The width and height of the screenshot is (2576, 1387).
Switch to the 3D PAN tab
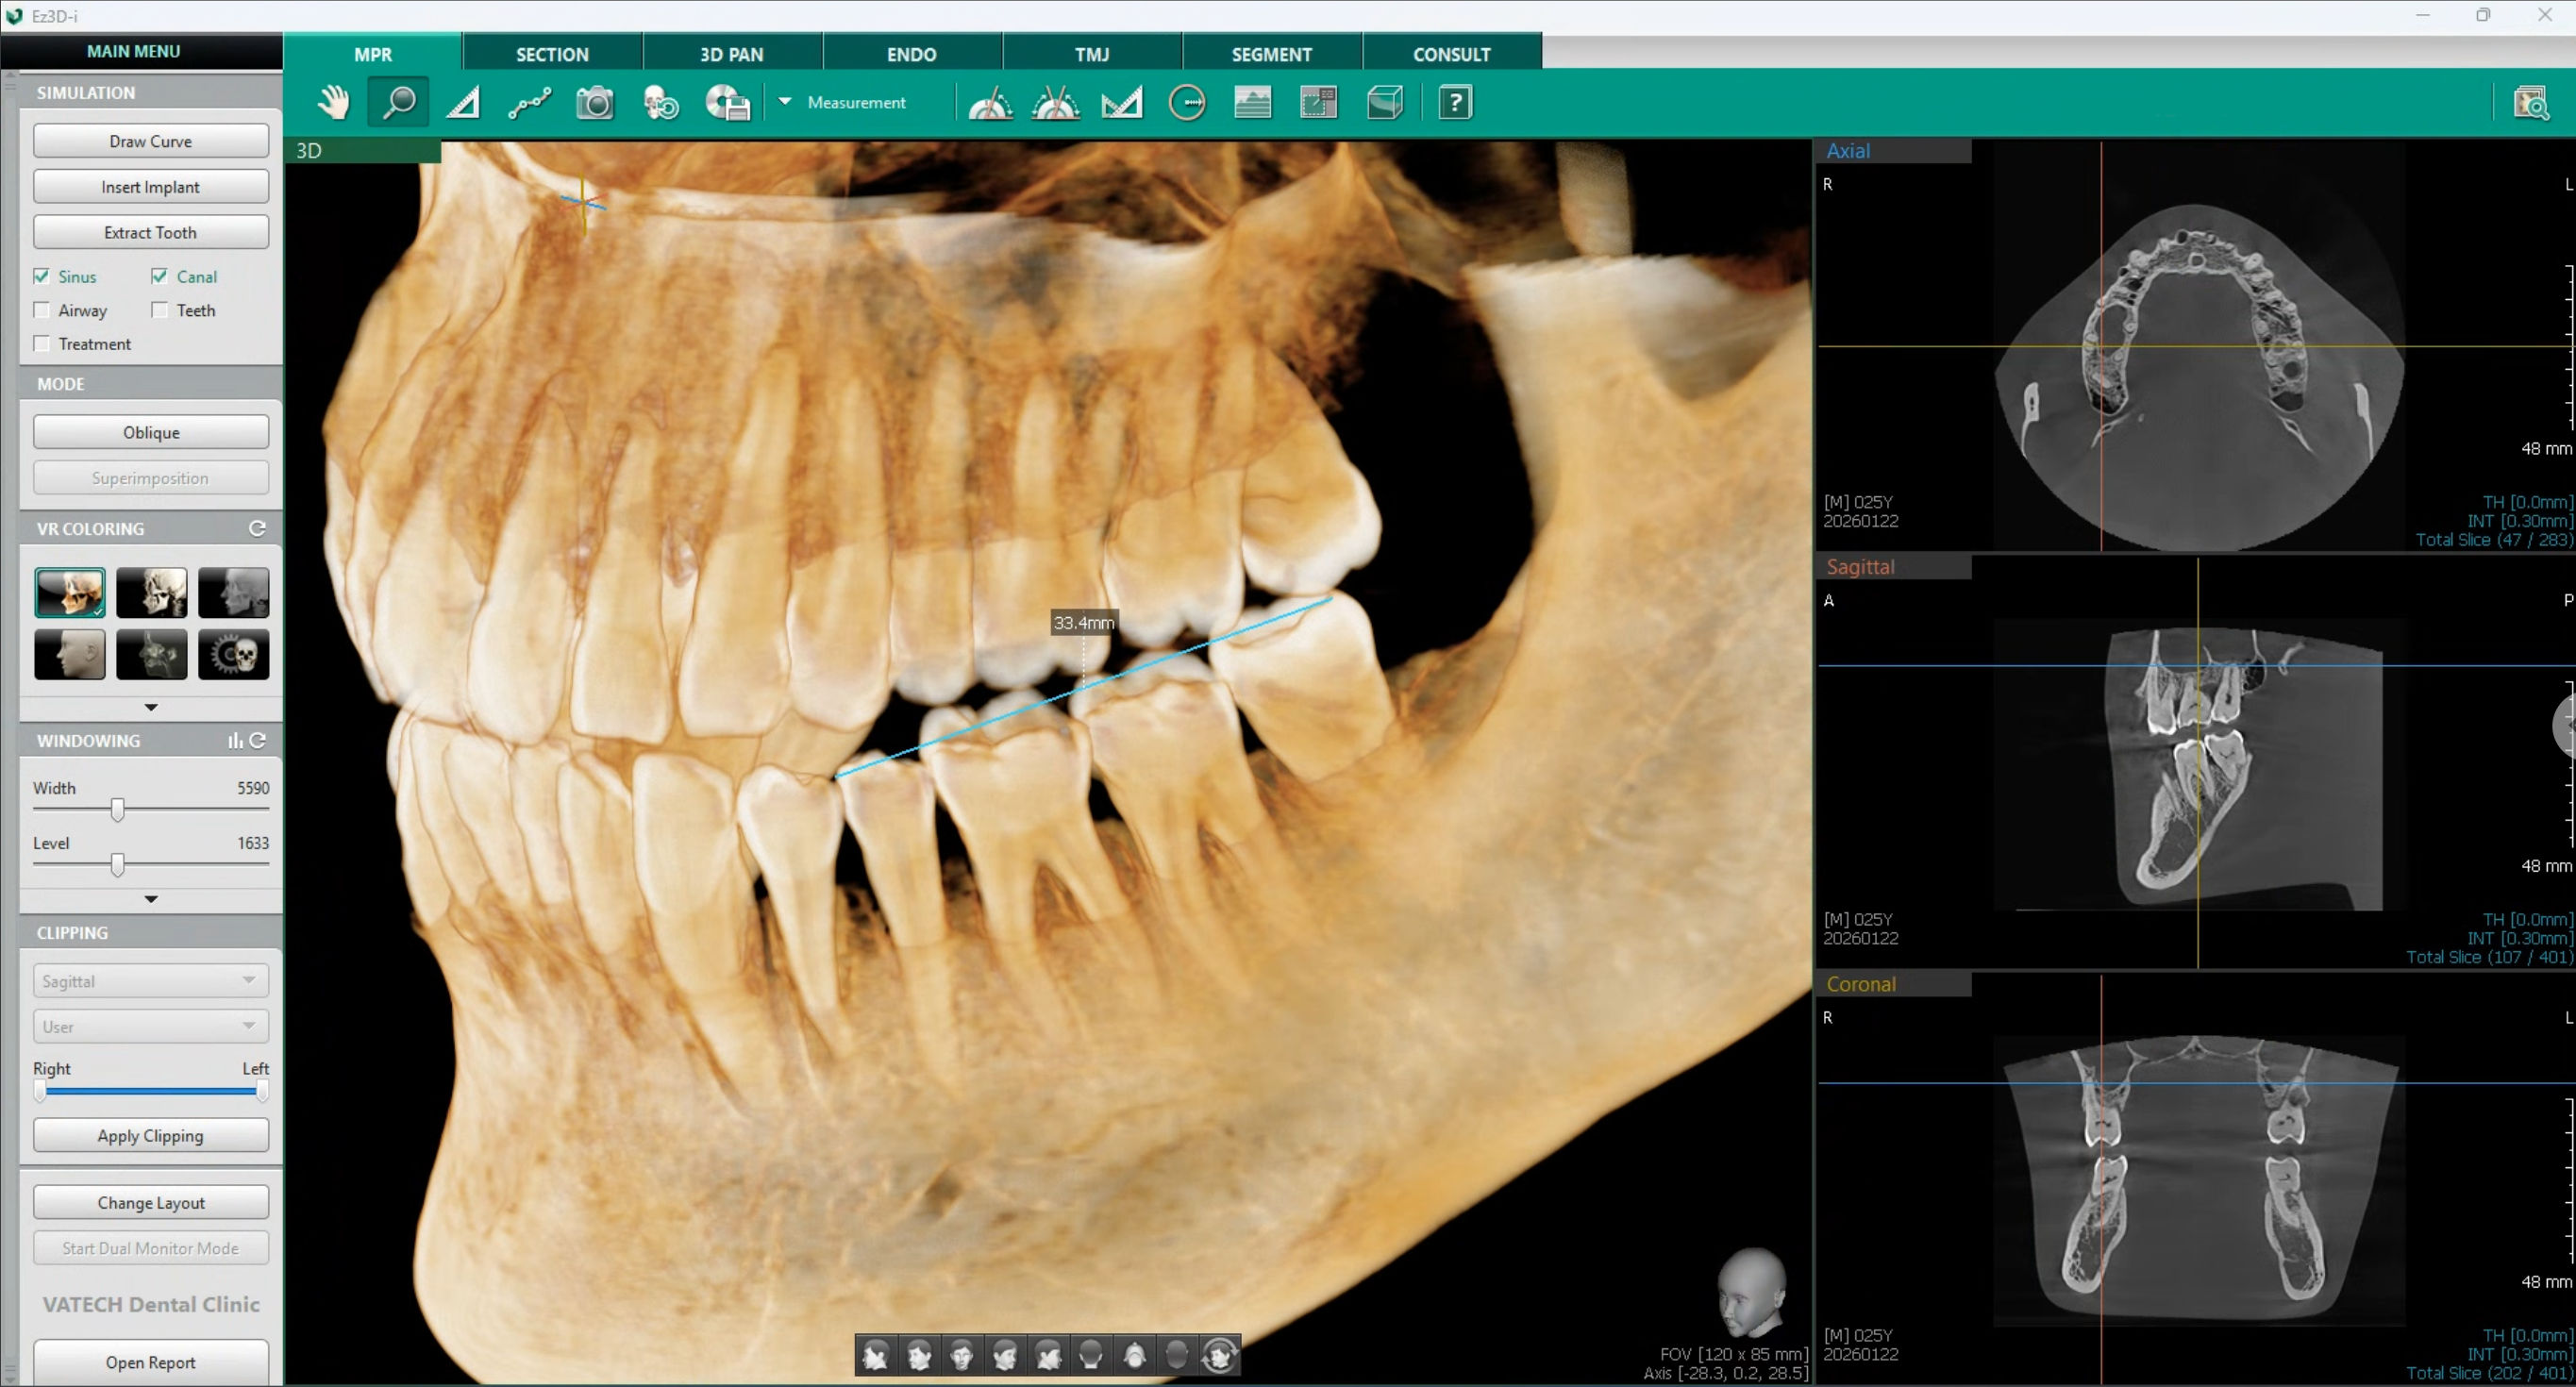(731, 54)
